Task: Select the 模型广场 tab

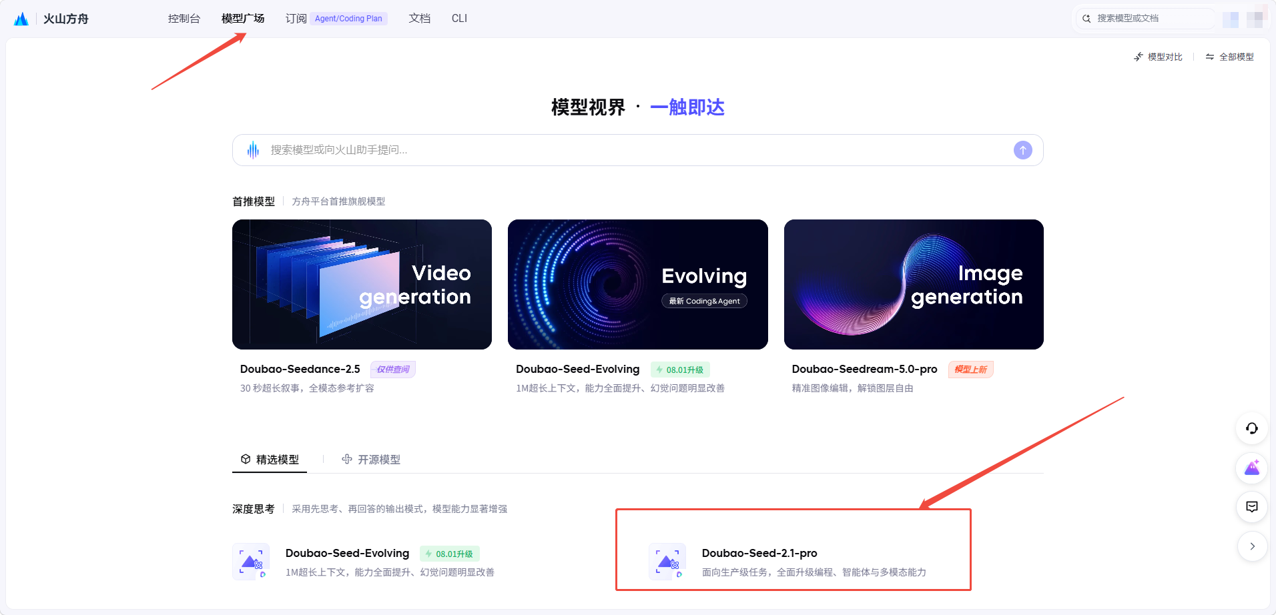Action: click(x=243, y=19)
